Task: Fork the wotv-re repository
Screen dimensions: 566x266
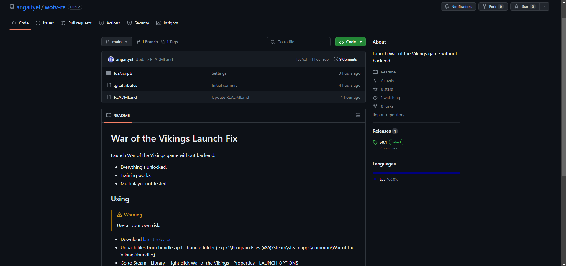Action: [493, 6]
